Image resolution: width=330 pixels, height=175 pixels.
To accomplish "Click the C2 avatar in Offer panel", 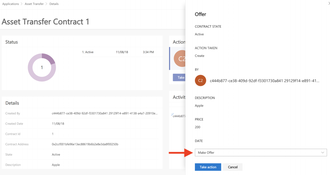I will click(x=200, y=81).
